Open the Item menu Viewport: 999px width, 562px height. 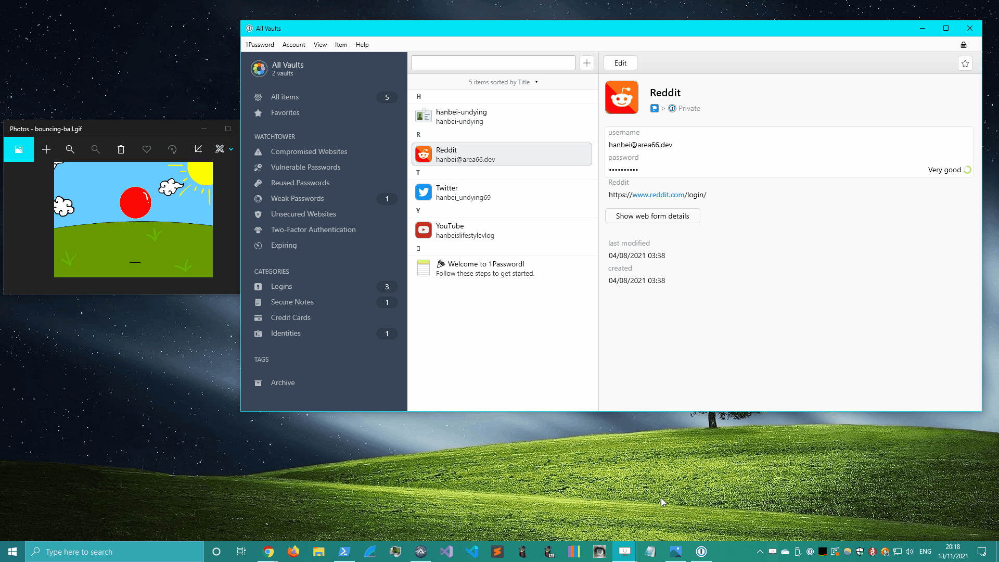[341, 45]
